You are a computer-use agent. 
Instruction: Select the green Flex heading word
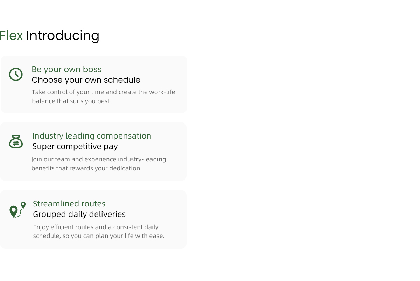[x=11, y=36]
